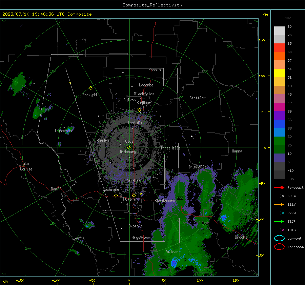Click the Composite_Reflectivity title

click(x=152, y=5)
